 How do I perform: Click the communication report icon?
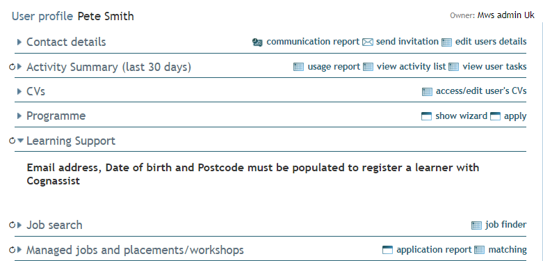pos(257,42)
